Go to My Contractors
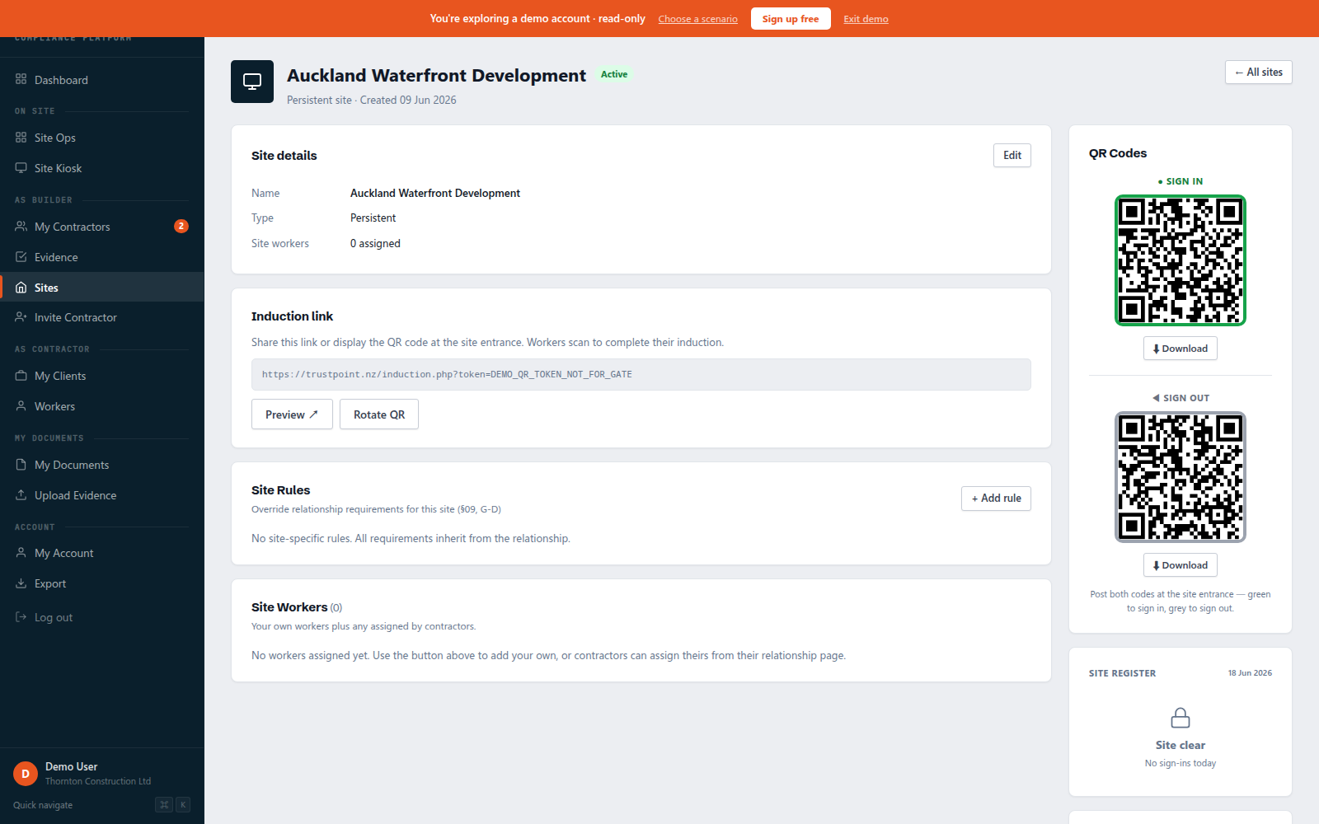The height and width of the screenshot is (824, 1319). point(102,227)
